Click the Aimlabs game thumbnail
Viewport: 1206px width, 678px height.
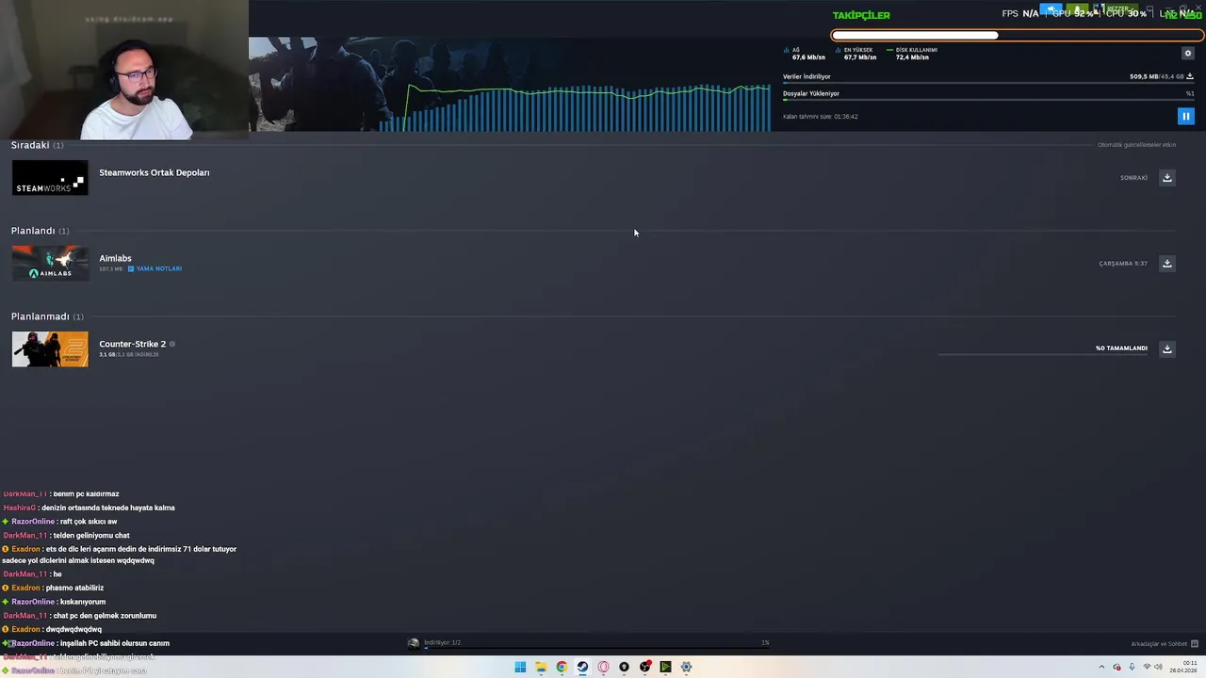tap(50, 263)
